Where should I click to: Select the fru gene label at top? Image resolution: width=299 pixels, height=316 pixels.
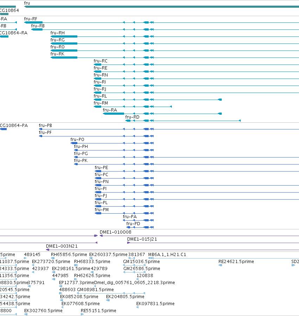(x=27, y=3)
